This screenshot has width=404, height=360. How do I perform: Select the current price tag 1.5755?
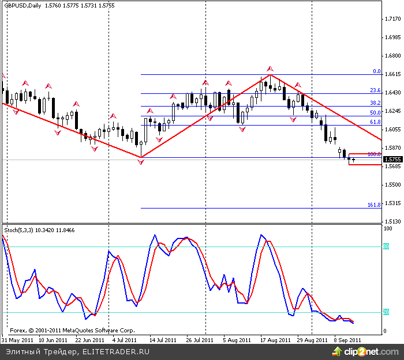pos(392,160)
